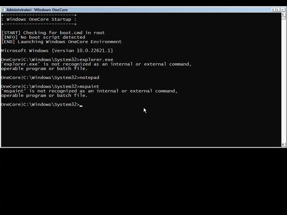Click the "Administrator: Windows OneCore" title text
The height and width of the screenshot is (215, 287).
pyautogui.click(x=37, y=10)
